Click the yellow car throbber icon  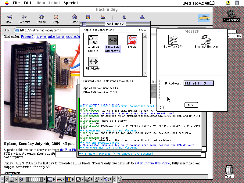(x=204, y=18)
